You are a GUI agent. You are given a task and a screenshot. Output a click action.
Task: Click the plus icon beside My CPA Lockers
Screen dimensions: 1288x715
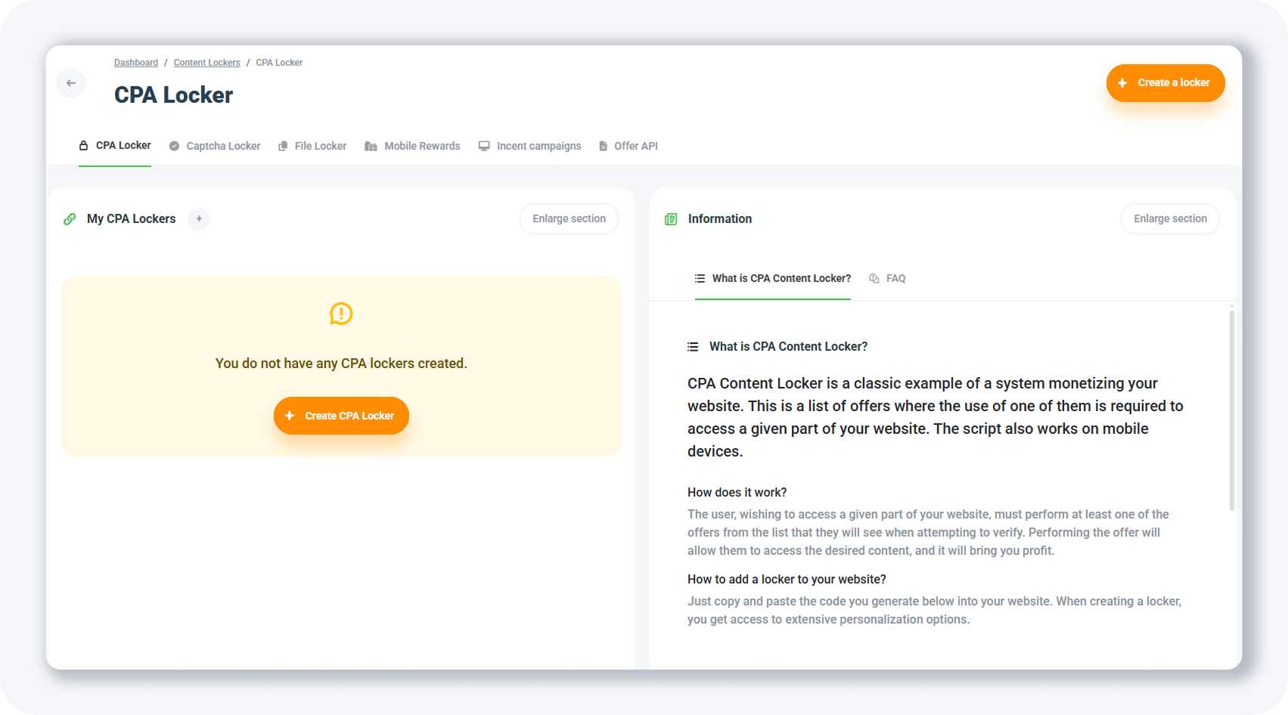(x=199, y=219)
